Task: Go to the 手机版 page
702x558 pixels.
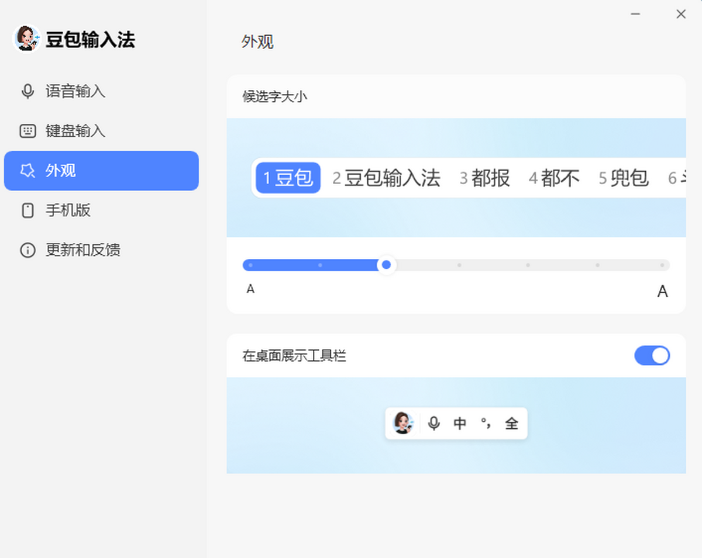Action: click(x=101, y=210)
